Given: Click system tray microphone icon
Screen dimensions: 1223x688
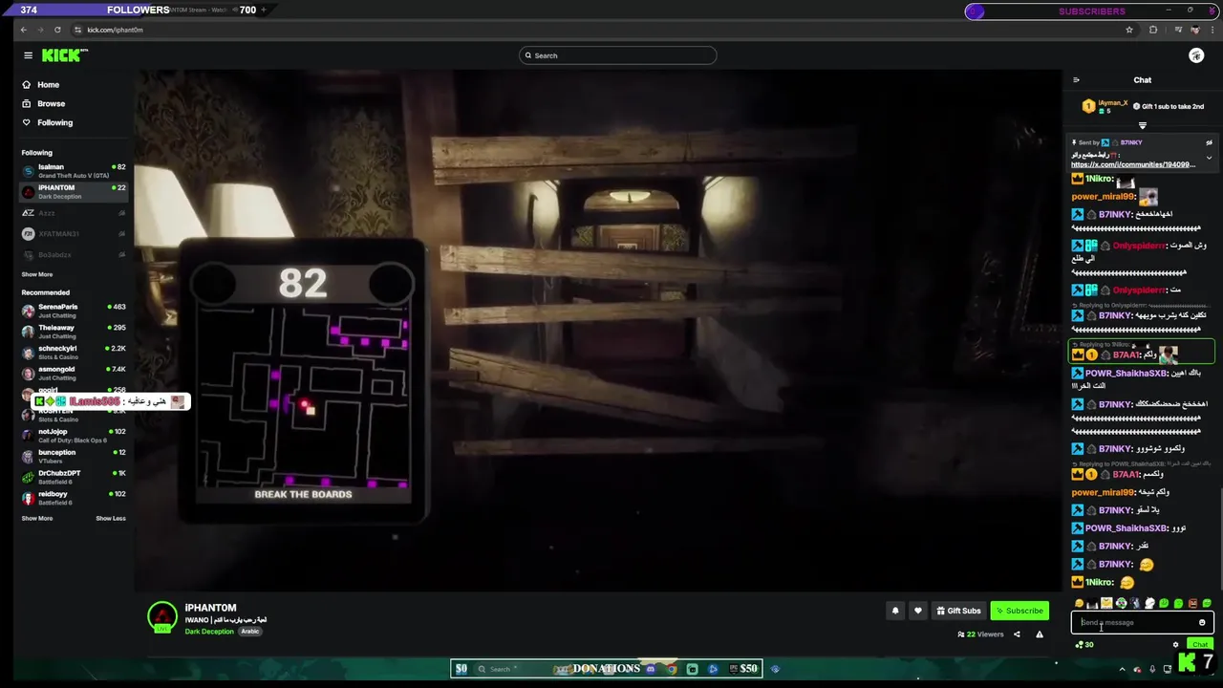Looking at the screenshot, I should (x=1152, y=669).
